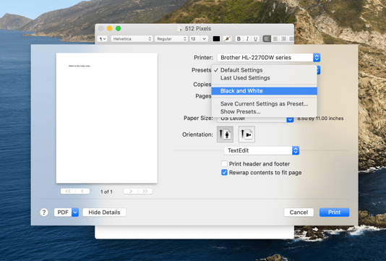This screenshot has width=386, height=261.
Task: Select Save Current Settings as Preset
Action: [x=264, y=104]
